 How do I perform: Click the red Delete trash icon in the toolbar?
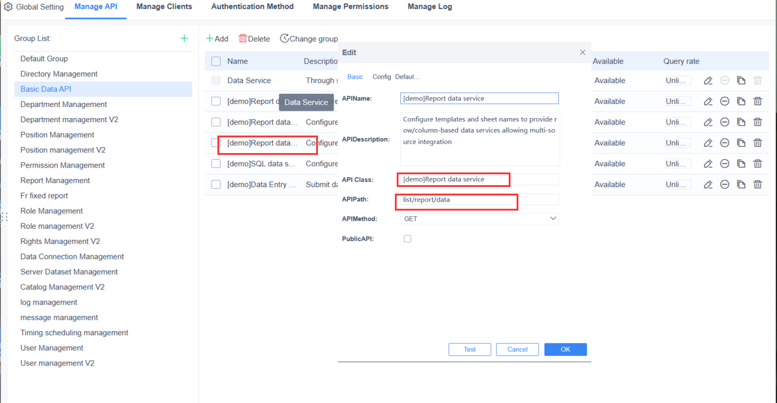(241, 38)
